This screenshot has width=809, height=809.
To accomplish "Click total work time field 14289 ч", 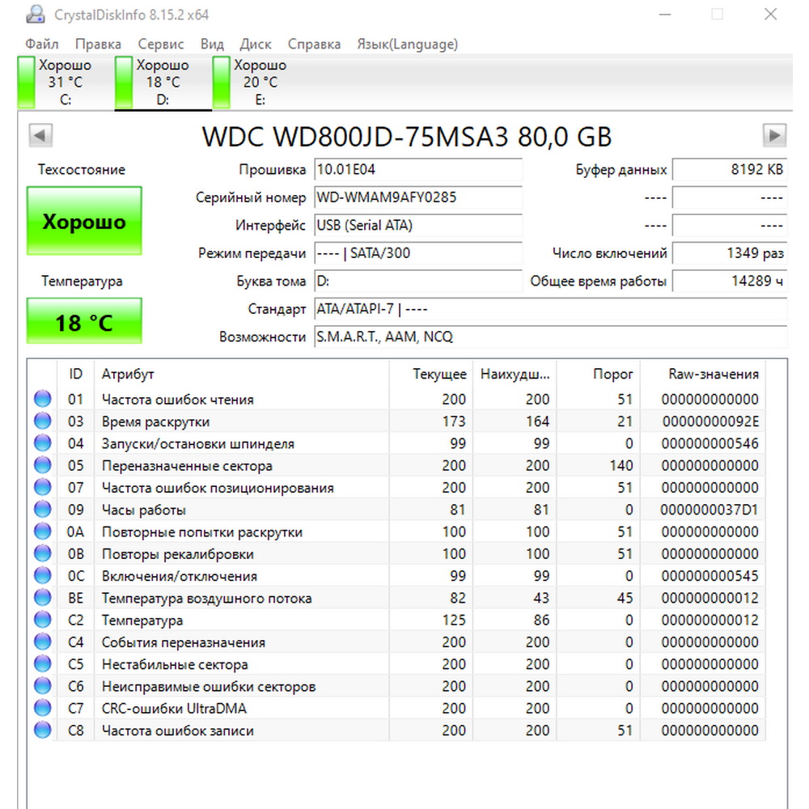I will click(x=730, y=281).
